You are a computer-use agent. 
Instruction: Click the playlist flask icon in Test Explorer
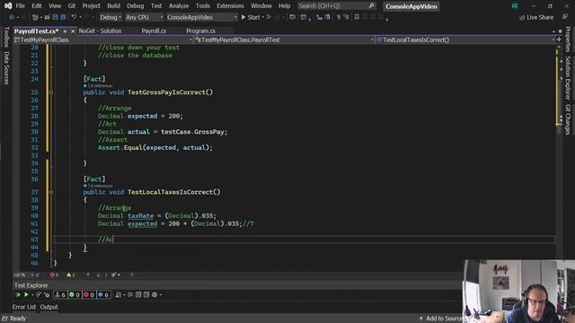[x=118, y=294]
